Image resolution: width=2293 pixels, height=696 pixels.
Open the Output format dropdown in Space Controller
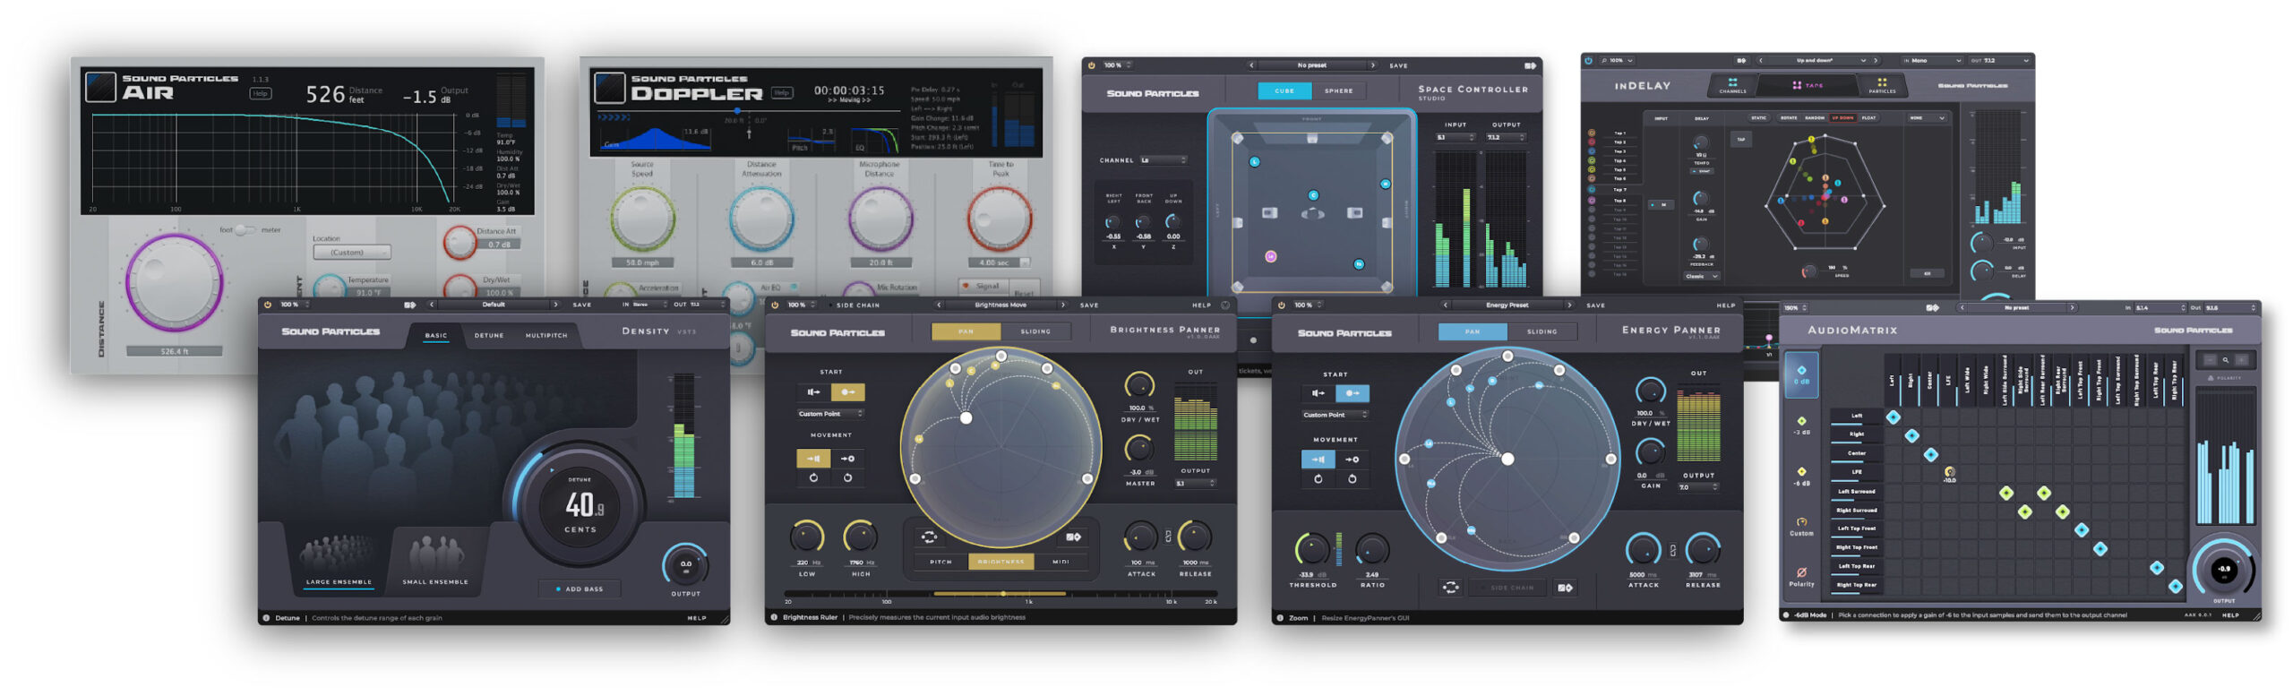point(1506,137)
